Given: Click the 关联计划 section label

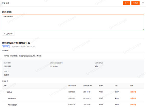Looking at the screenshot, I should [x=5, y=81].
